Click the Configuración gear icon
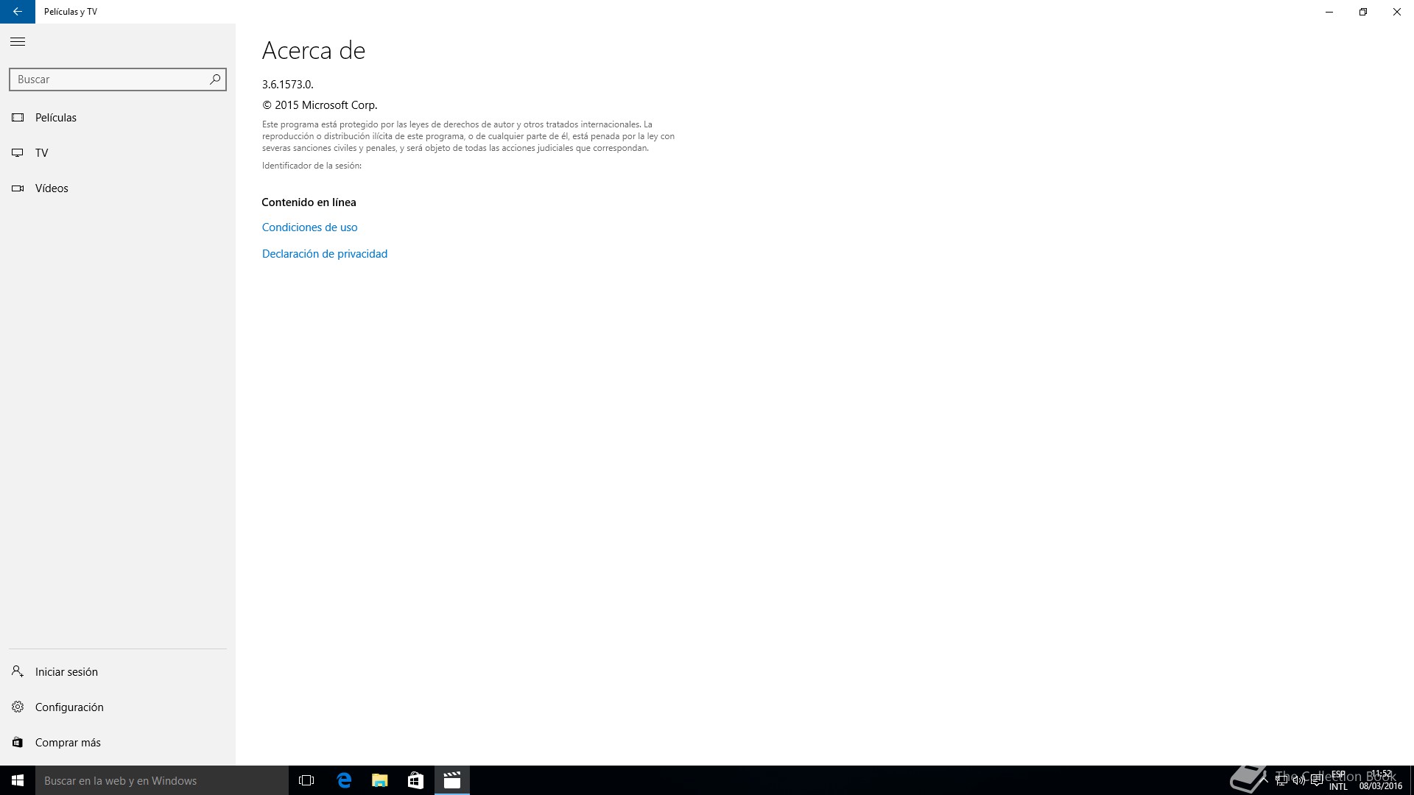The image size is (1414, 795). point(18,707)
